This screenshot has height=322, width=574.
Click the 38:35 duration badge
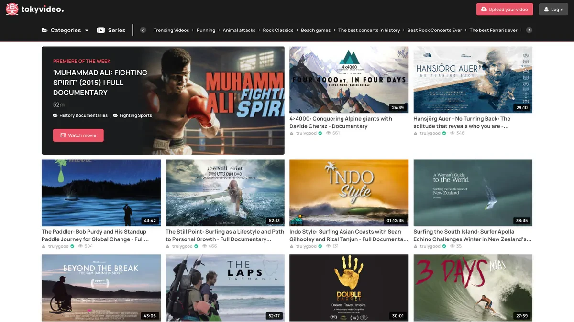pyautogui.click(x=521, y=221)
